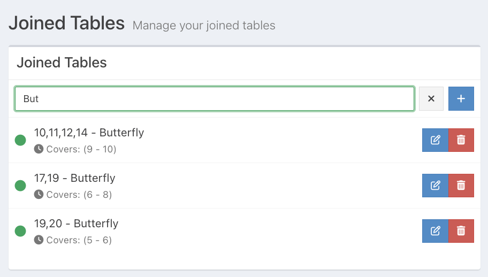The height and width of the screenshot is (277, 488).
Task: Click the green status dot for 10,11,12,14
Action: point(20,140)
